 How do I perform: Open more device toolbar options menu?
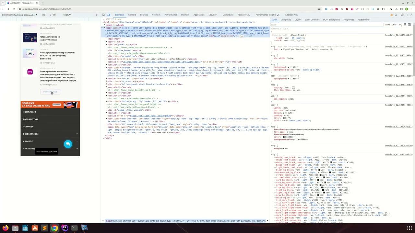point(96,15)
